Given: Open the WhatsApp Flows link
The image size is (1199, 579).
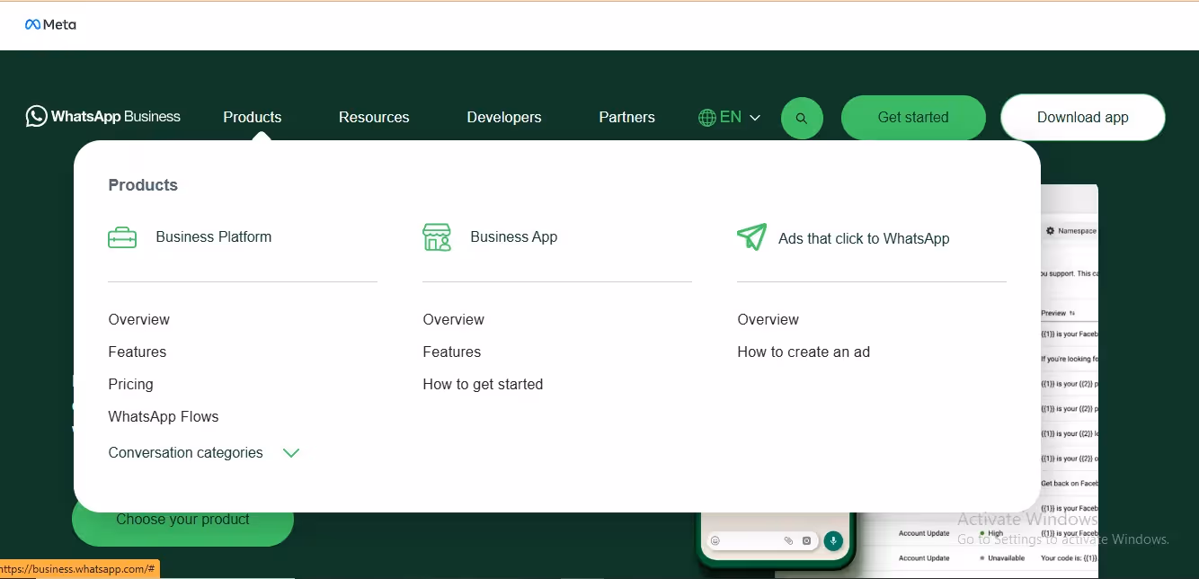Looking at the screenshot, I should 164,416.
